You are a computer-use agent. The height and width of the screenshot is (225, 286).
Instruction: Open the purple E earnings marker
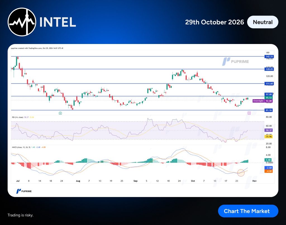(x=249, y=113)
